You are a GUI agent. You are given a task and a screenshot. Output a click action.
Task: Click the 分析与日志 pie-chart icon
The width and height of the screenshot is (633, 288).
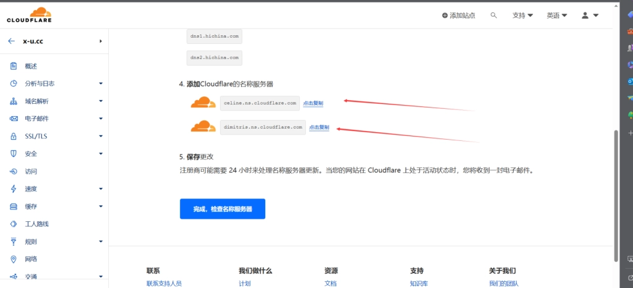pyautogui.click(x=14, y=83)
